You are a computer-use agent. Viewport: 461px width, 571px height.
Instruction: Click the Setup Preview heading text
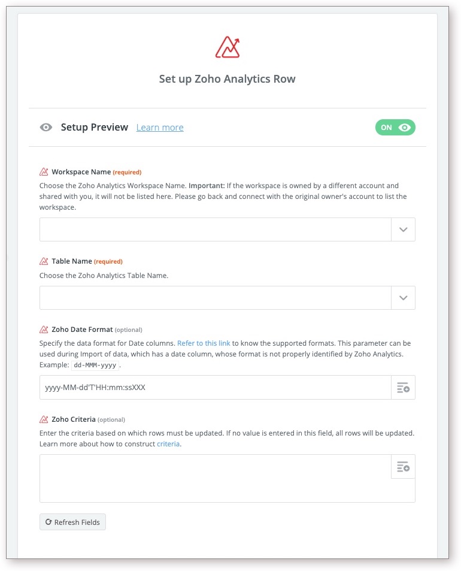(95, 128)
